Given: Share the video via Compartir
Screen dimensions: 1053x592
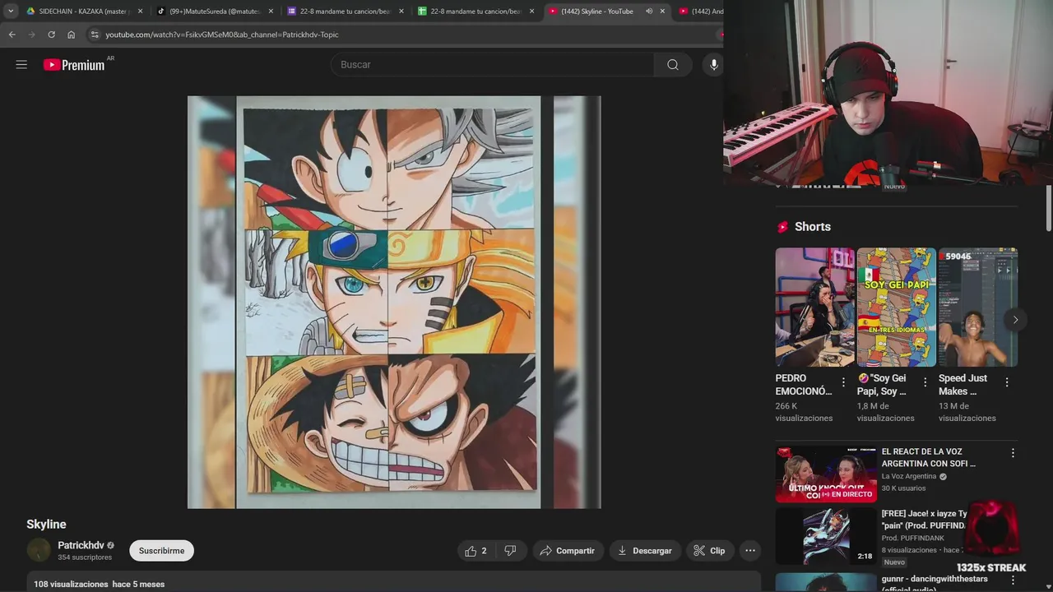Looking at the screenshot, I should click(568, 551).
